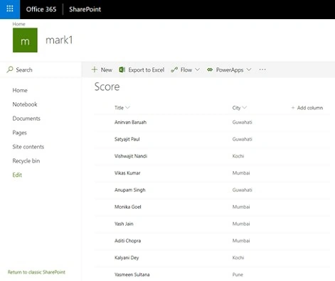
Task: Click Guwahati city in Satyajit Paul row
Action: click(x=242, y=139)
